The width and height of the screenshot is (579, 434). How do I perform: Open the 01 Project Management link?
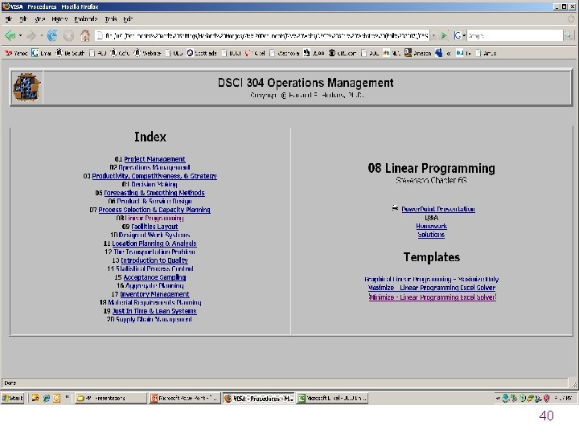click(x=154, y=159)
